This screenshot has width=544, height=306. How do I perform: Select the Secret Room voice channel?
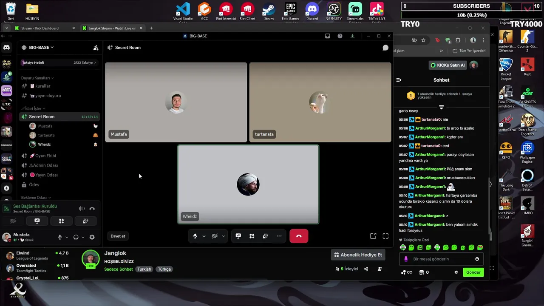[x=59, y=116]
